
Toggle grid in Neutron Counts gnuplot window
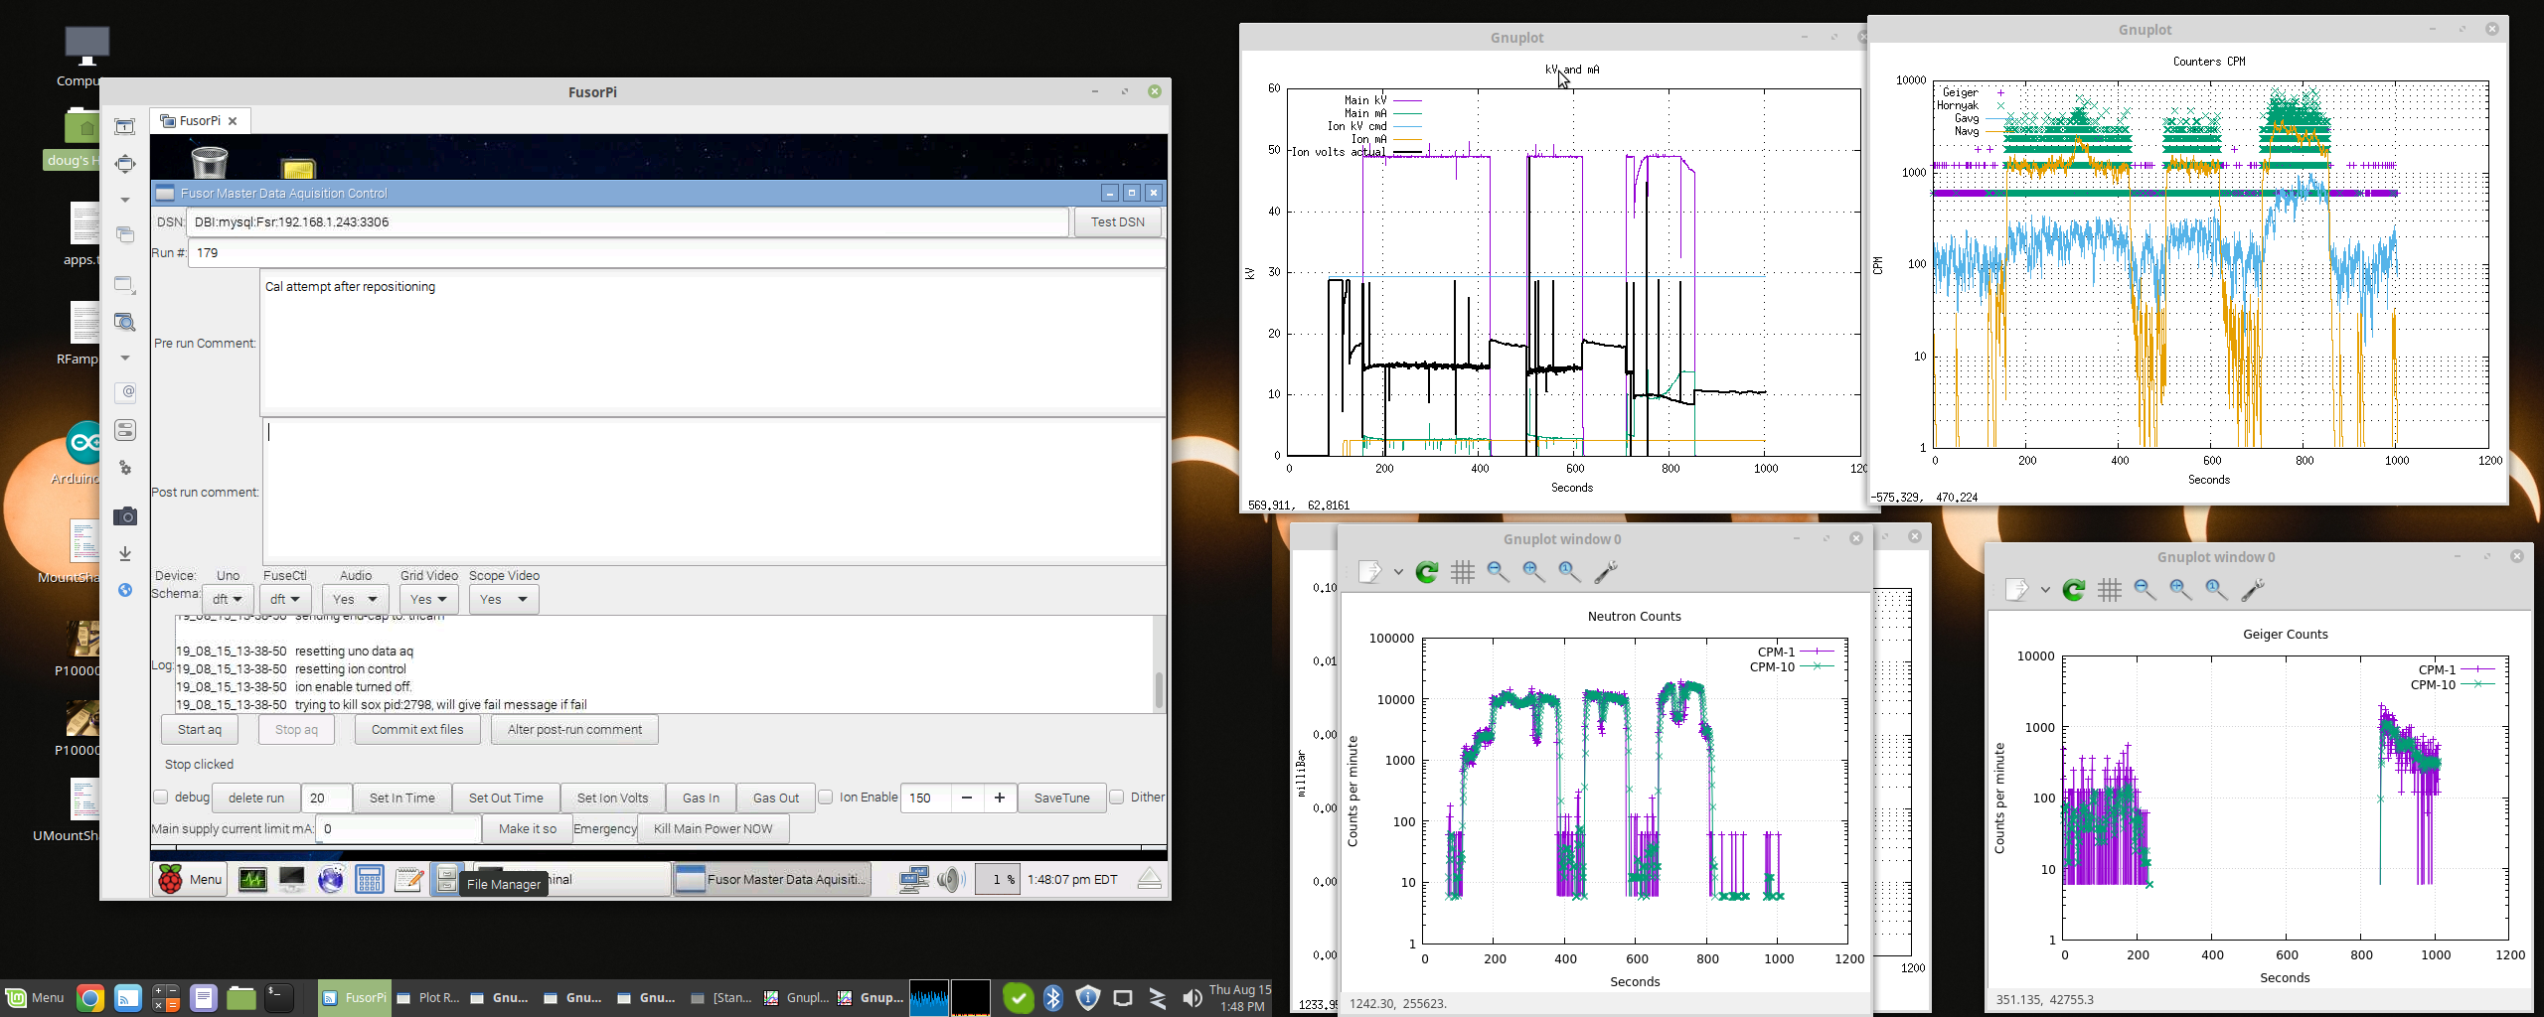pos(1463,572)
